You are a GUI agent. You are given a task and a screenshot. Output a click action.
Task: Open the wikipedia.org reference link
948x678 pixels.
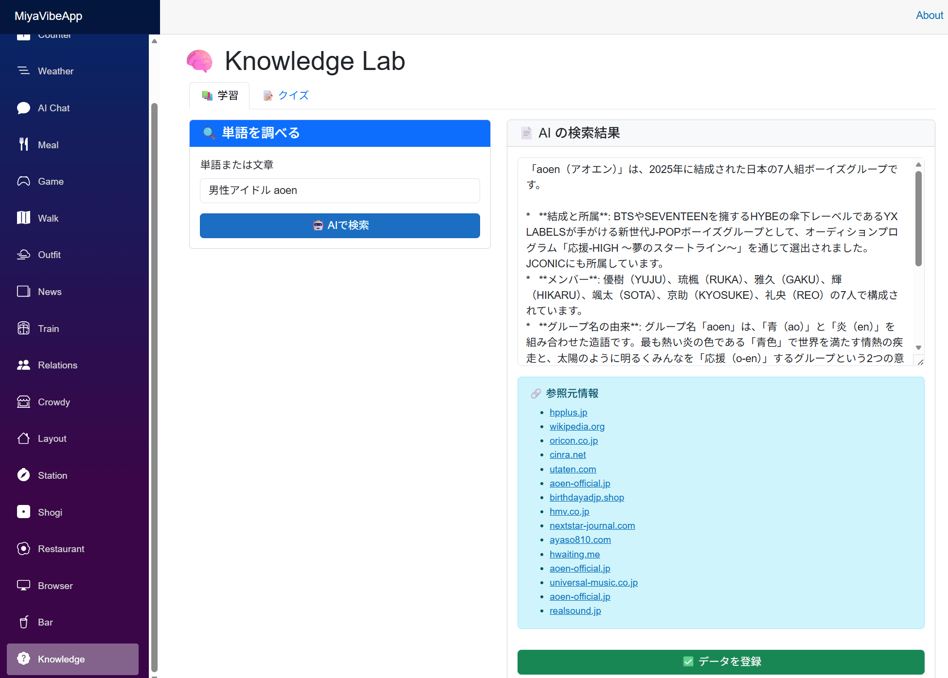tap(577, 426)
